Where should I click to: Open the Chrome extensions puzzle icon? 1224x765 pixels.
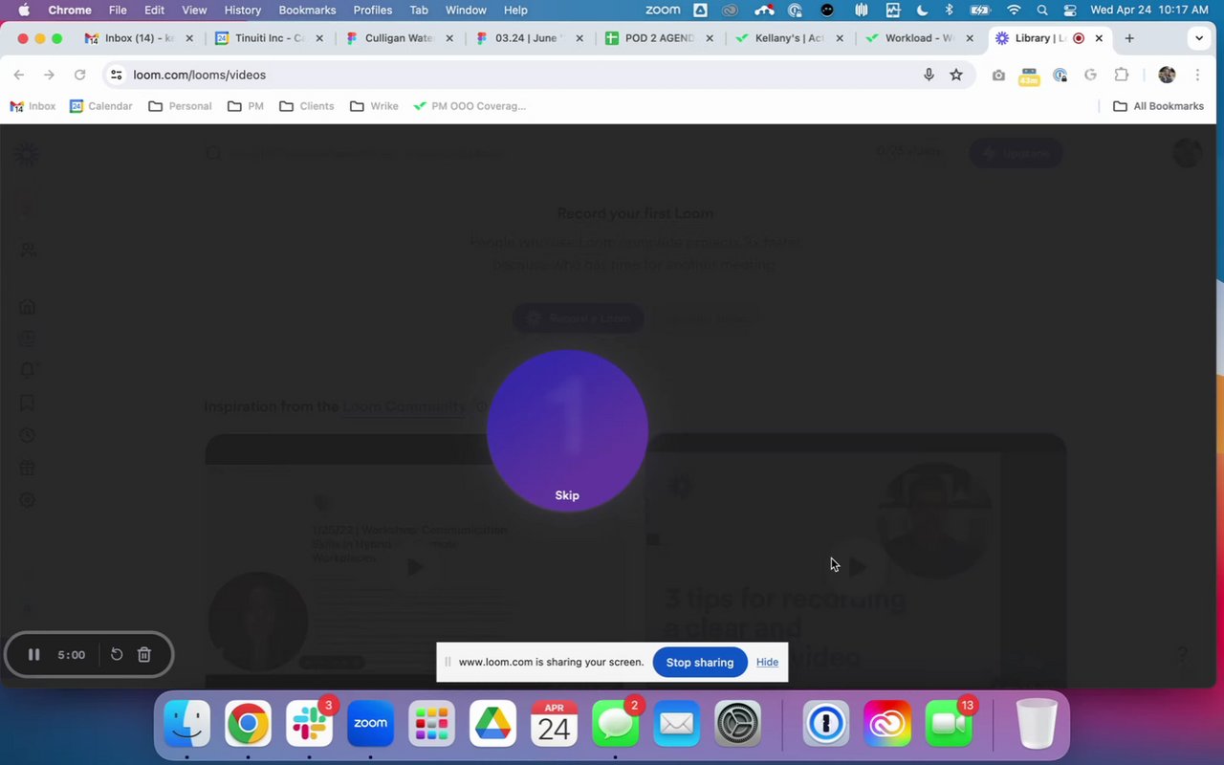(1122, 75)
